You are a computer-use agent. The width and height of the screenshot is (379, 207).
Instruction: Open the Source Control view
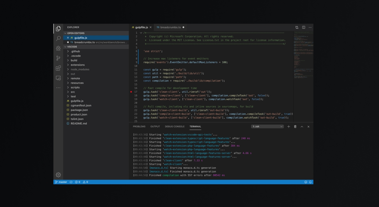click(x=58, y=58)
